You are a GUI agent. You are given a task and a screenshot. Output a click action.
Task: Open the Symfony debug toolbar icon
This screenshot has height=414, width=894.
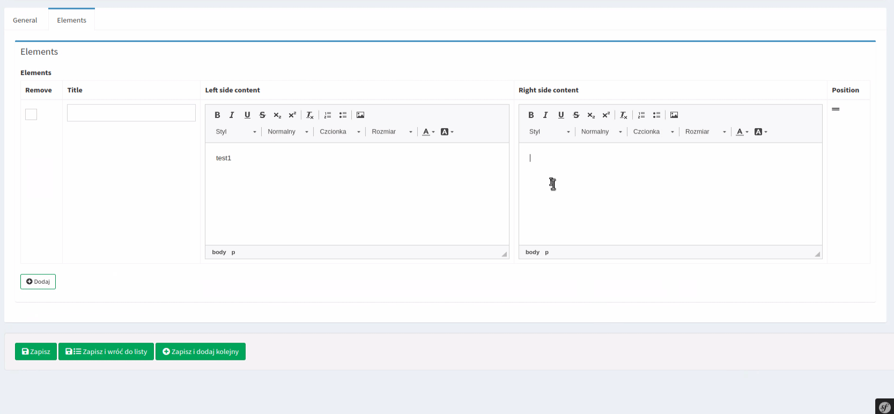885,406
